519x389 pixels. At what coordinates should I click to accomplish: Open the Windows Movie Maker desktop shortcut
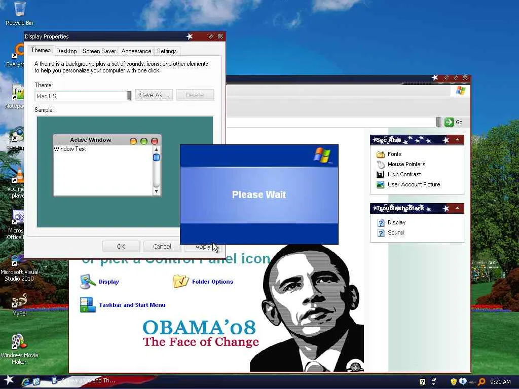coord(19,349)
